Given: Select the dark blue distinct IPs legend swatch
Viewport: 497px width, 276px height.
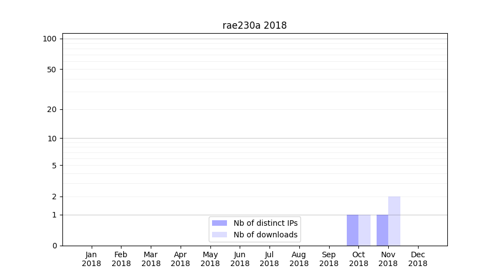Looking at the screenshot, I should coord(219,223).
